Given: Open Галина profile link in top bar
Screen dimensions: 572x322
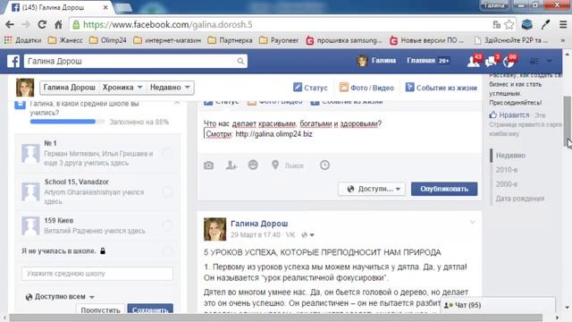Looking at the screenshot, I should click(377, 61).
